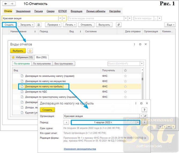This screenshot has width=179, height=153.
Task: Clear the organization filter Красивая акация
Action: pos(64,18)
